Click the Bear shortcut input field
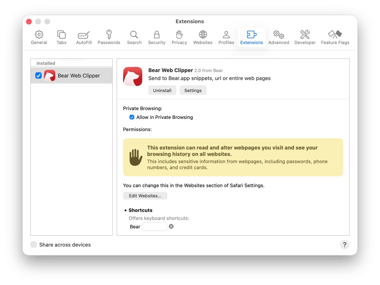 tap(155, 227)
